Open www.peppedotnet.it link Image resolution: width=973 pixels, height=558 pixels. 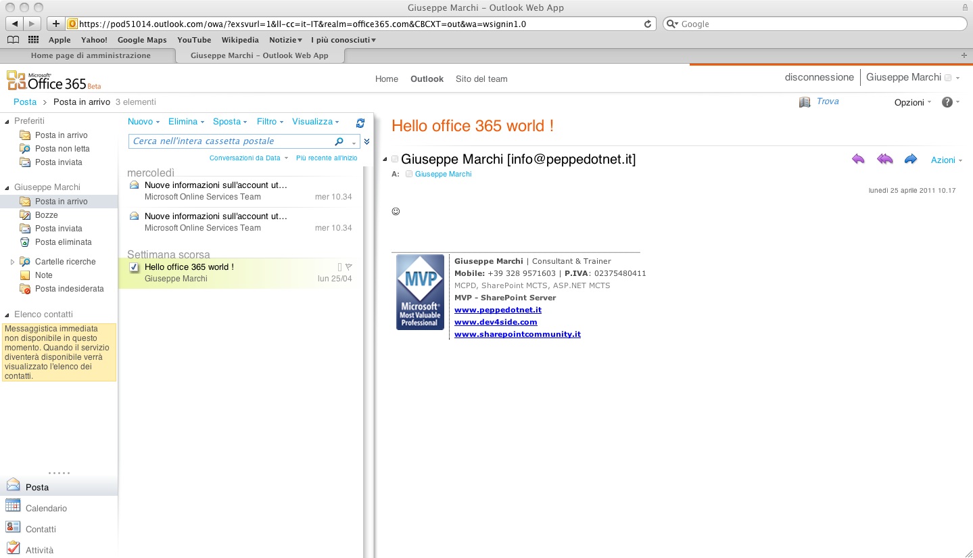tap(498, 310)
